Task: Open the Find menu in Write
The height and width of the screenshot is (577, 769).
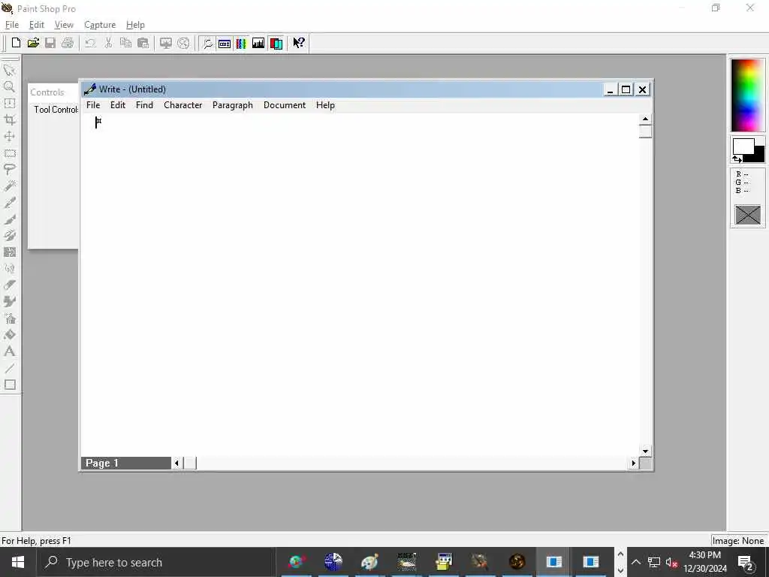Action: 144,105
